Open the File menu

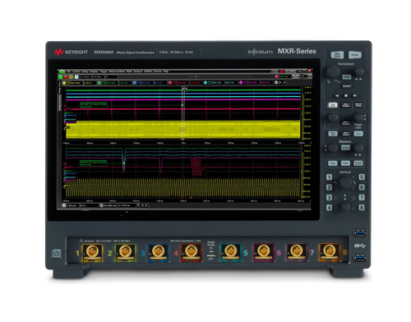point(68,71)
